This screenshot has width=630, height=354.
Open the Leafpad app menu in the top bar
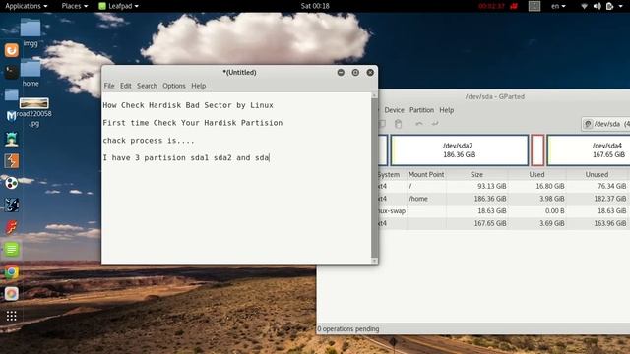pos(118,6)
